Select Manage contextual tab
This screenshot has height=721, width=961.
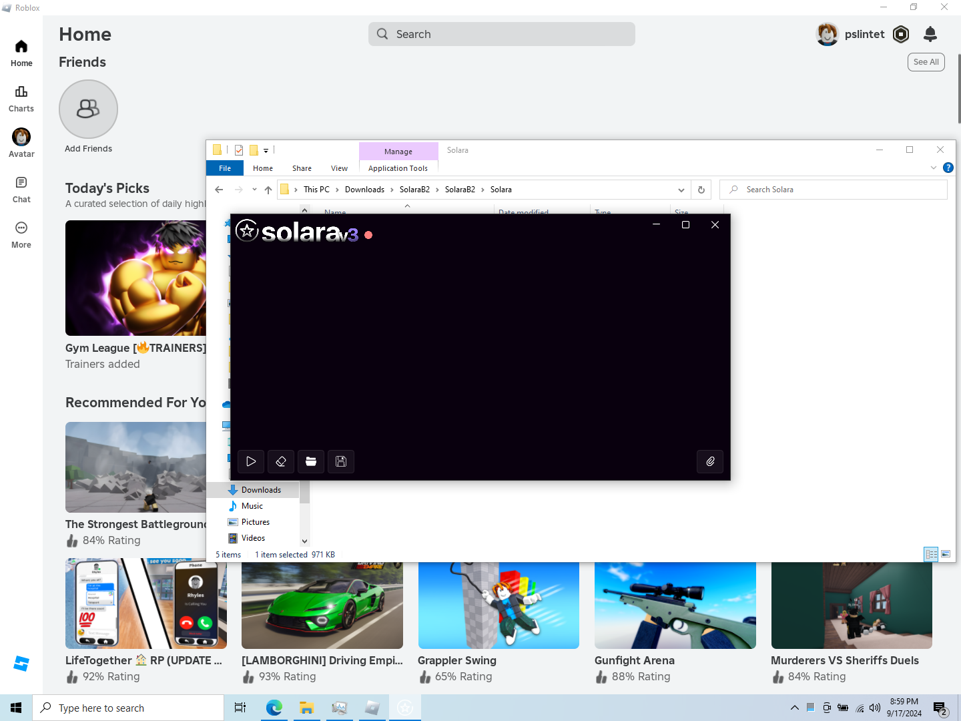coord(398,152)
